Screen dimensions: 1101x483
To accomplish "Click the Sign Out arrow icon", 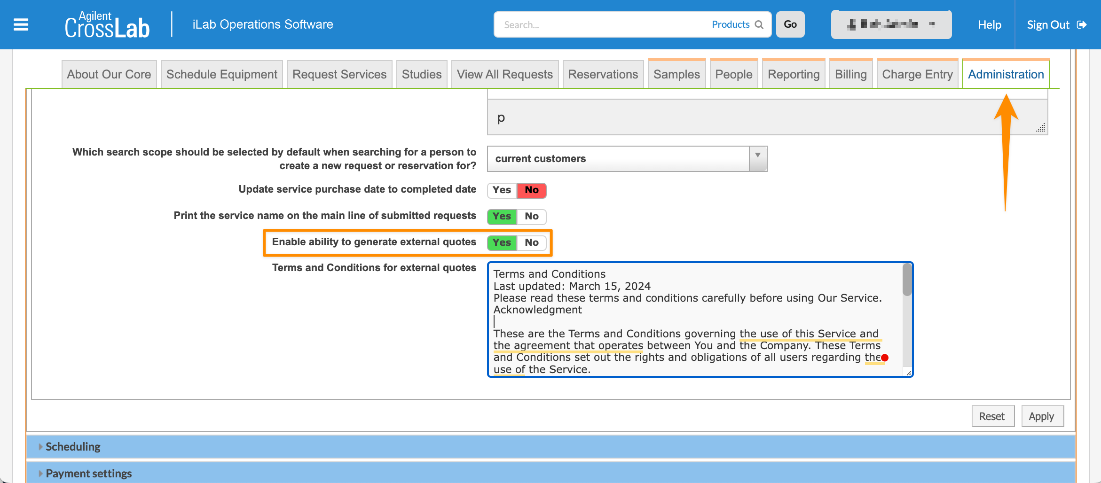I will (x=1082, y=24).
